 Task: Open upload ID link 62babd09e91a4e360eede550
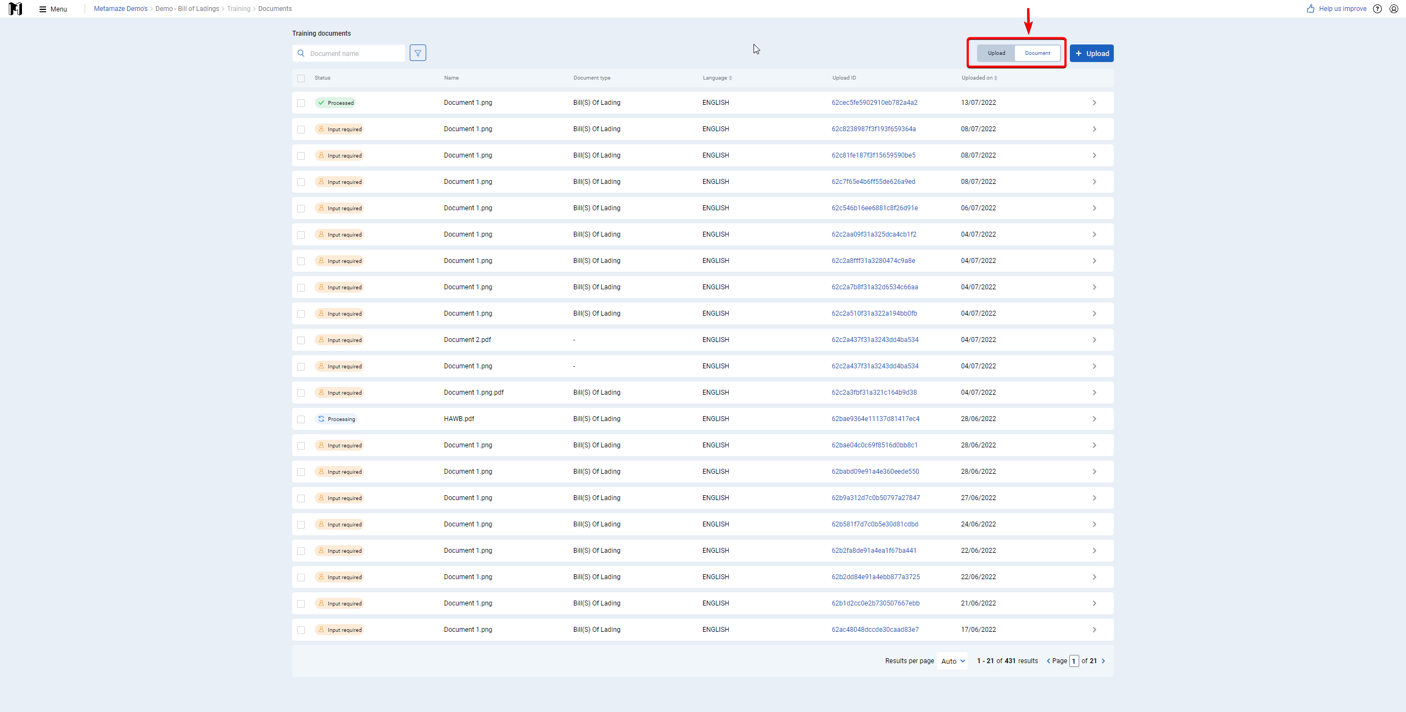coord(875,472)
